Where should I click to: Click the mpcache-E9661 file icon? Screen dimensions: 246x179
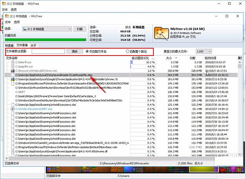coord(13,83)
